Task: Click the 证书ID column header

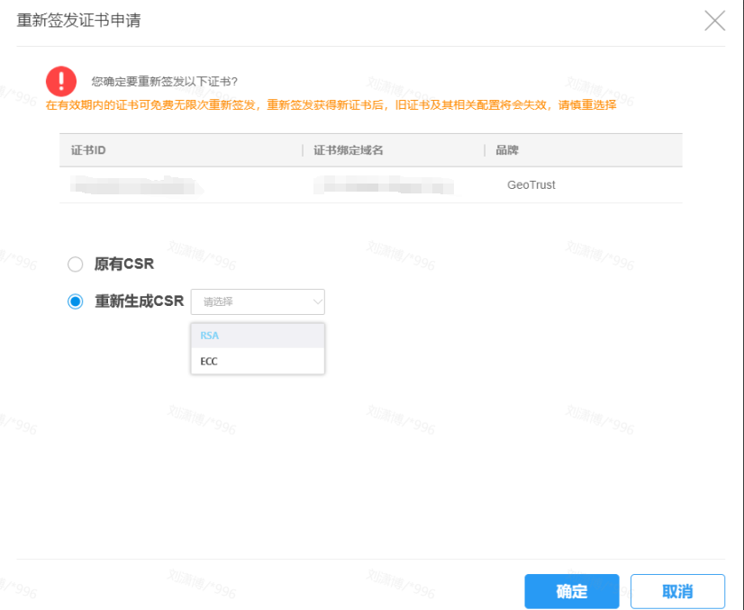Action: click(88, 150)
